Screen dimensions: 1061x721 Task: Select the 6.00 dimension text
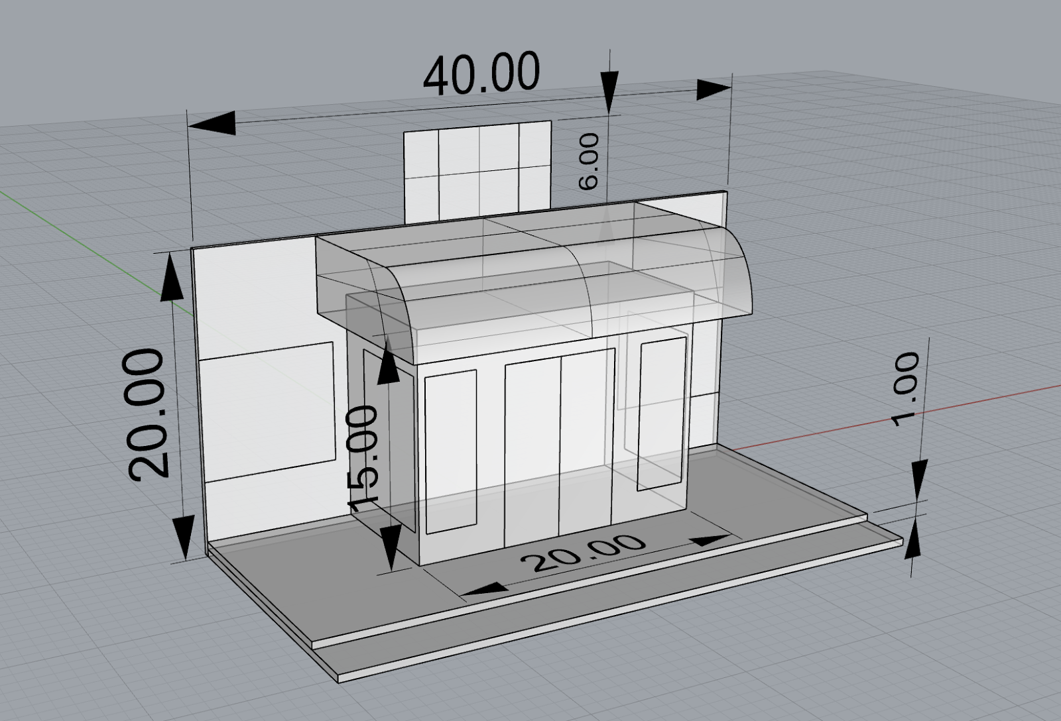coord(588,162)
